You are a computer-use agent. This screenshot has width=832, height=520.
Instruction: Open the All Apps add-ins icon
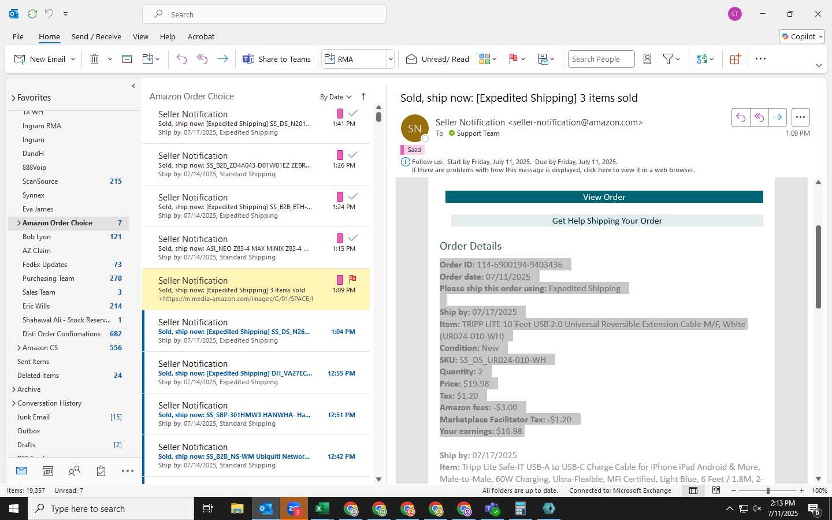735,59
